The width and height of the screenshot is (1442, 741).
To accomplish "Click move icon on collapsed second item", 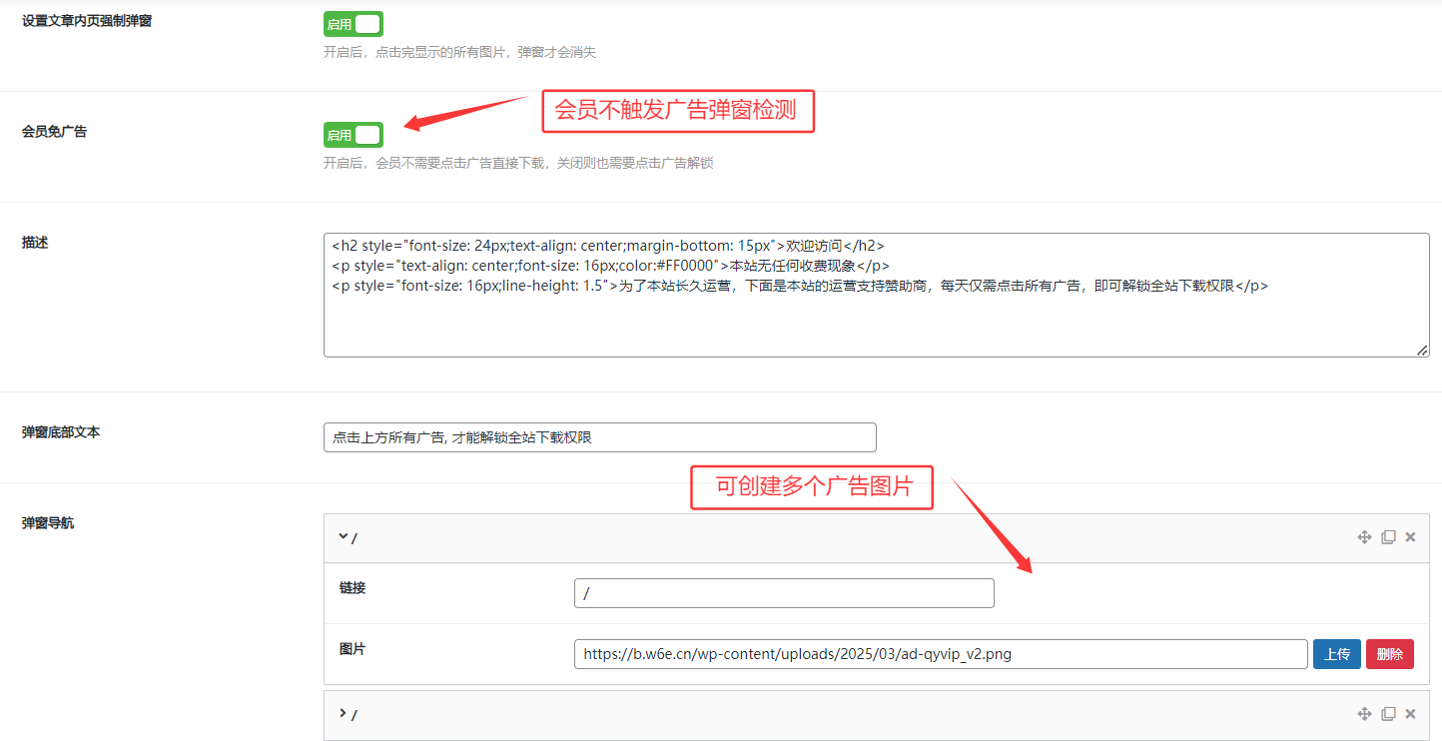I will [x=1364, y=714].
